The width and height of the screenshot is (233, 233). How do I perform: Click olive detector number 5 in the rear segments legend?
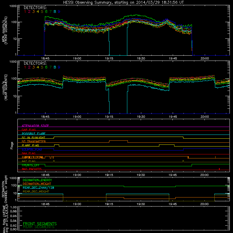[42, 67]
